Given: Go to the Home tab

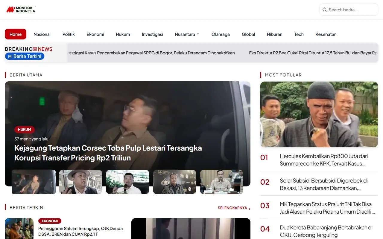Looking at the screenshot, I should click(16, 34).
